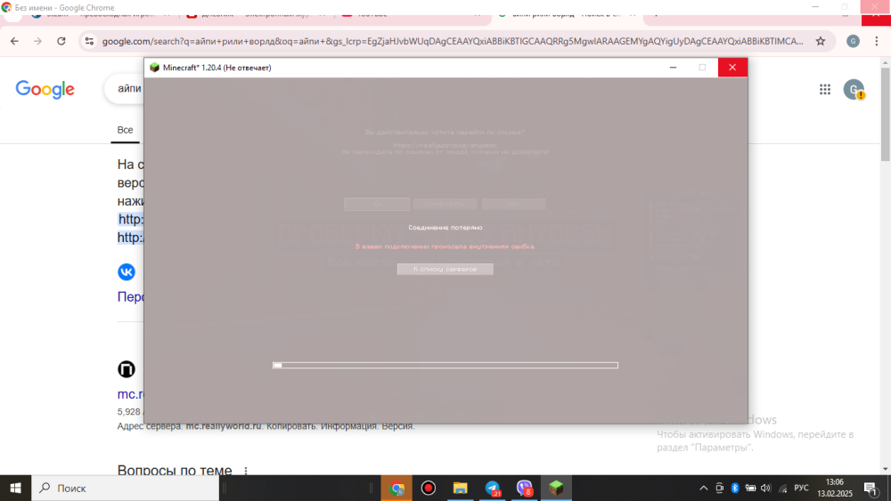Open the Google account avatar on page
This screenshot has height=501, width=891.
point(854,89)
